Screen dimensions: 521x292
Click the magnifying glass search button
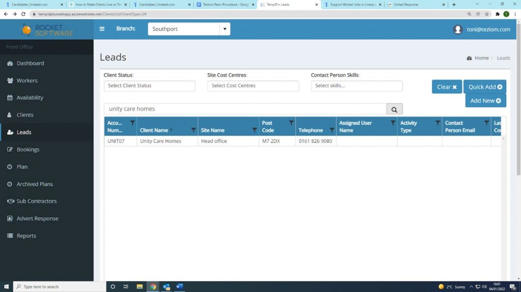tap(394, 109)
